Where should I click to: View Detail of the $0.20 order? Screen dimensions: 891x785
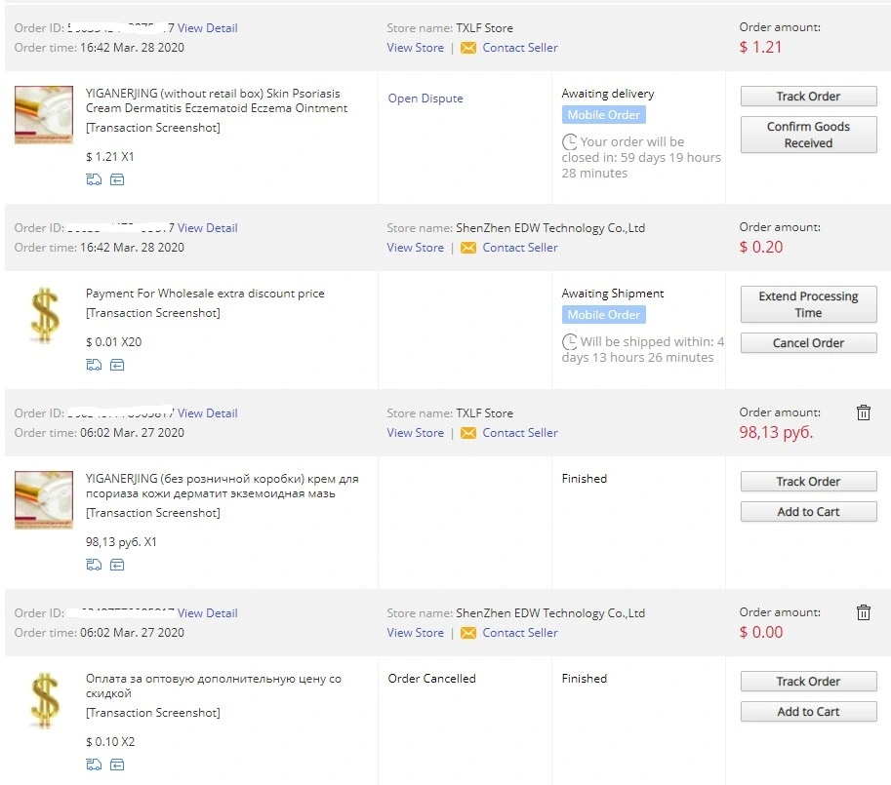click(x=208, y=228)
